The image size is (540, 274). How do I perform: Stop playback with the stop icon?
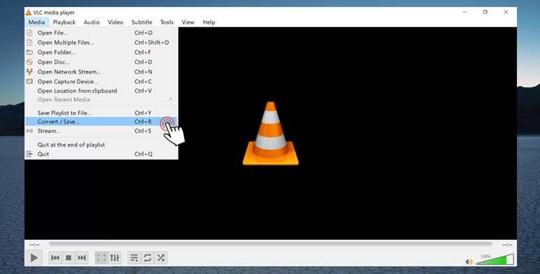click(x=68, y=257)
